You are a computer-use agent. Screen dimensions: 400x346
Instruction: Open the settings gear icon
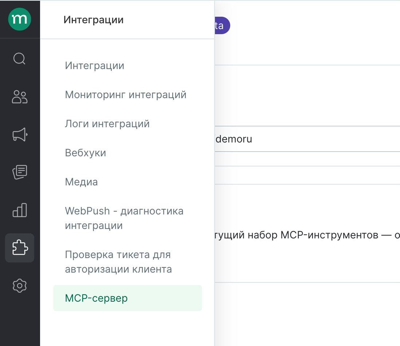click(20, 286)
